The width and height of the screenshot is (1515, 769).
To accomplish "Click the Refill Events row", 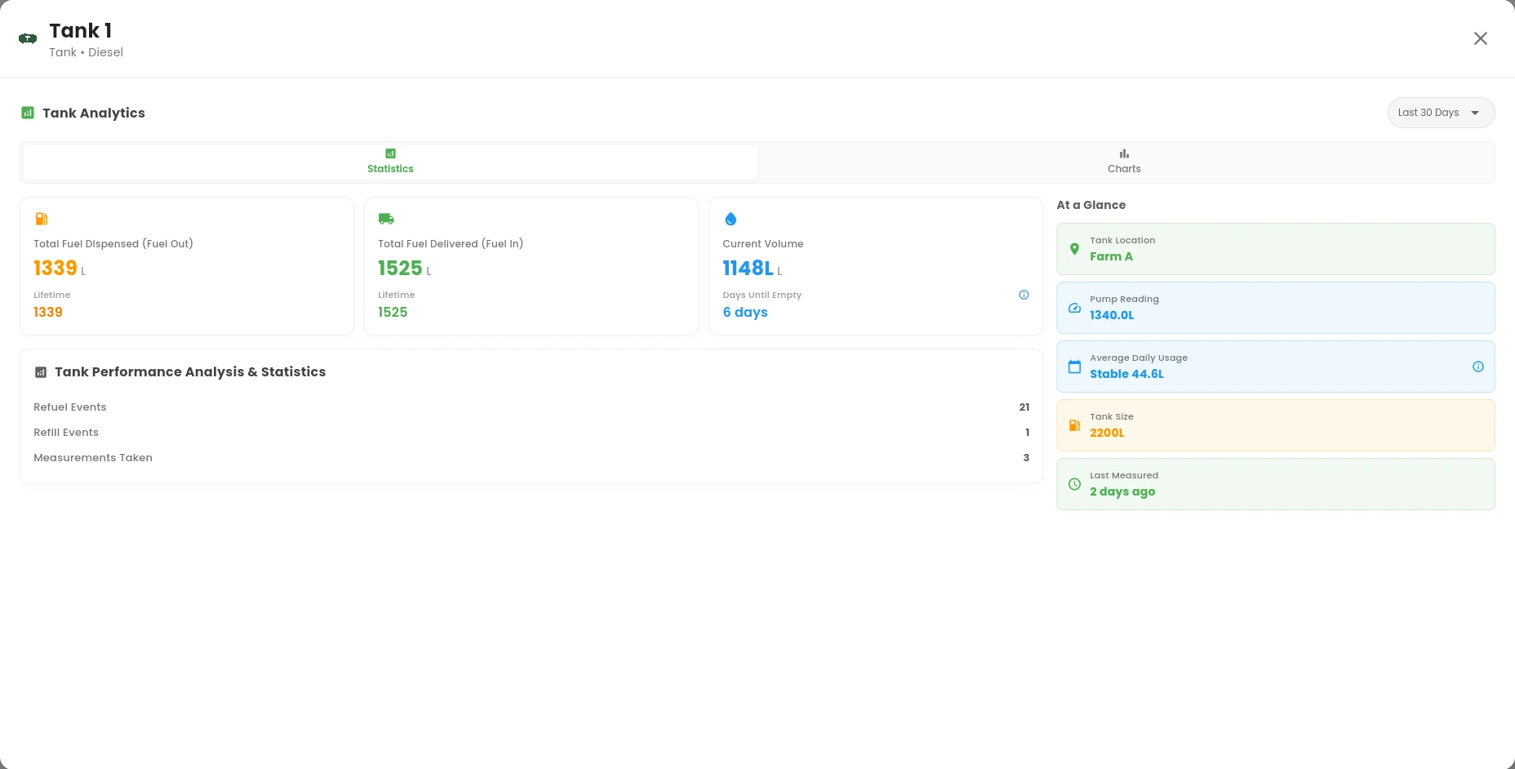I will pyautogui.click(x=531, y=433).
